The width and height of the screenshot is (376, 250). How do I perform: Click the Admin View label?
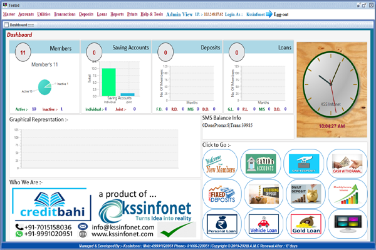pos(179,14)
